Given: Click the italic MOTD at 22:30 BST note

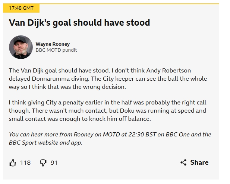Looking at the screenshot, I should coord(110,139).
